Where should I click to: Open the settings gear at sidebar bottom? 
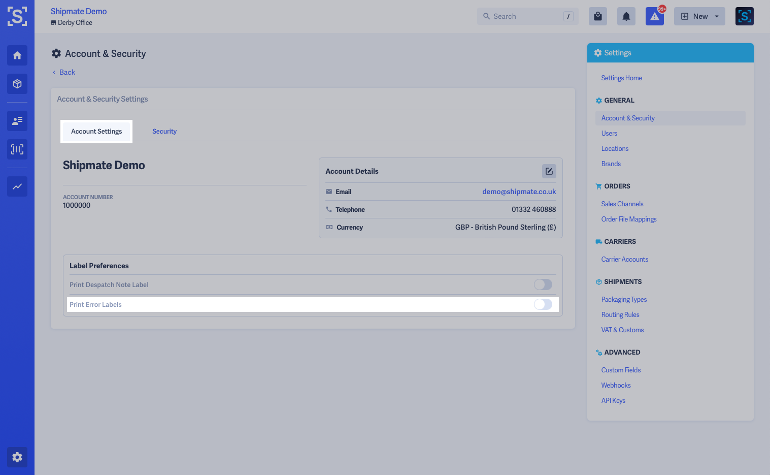coord(17,457)
